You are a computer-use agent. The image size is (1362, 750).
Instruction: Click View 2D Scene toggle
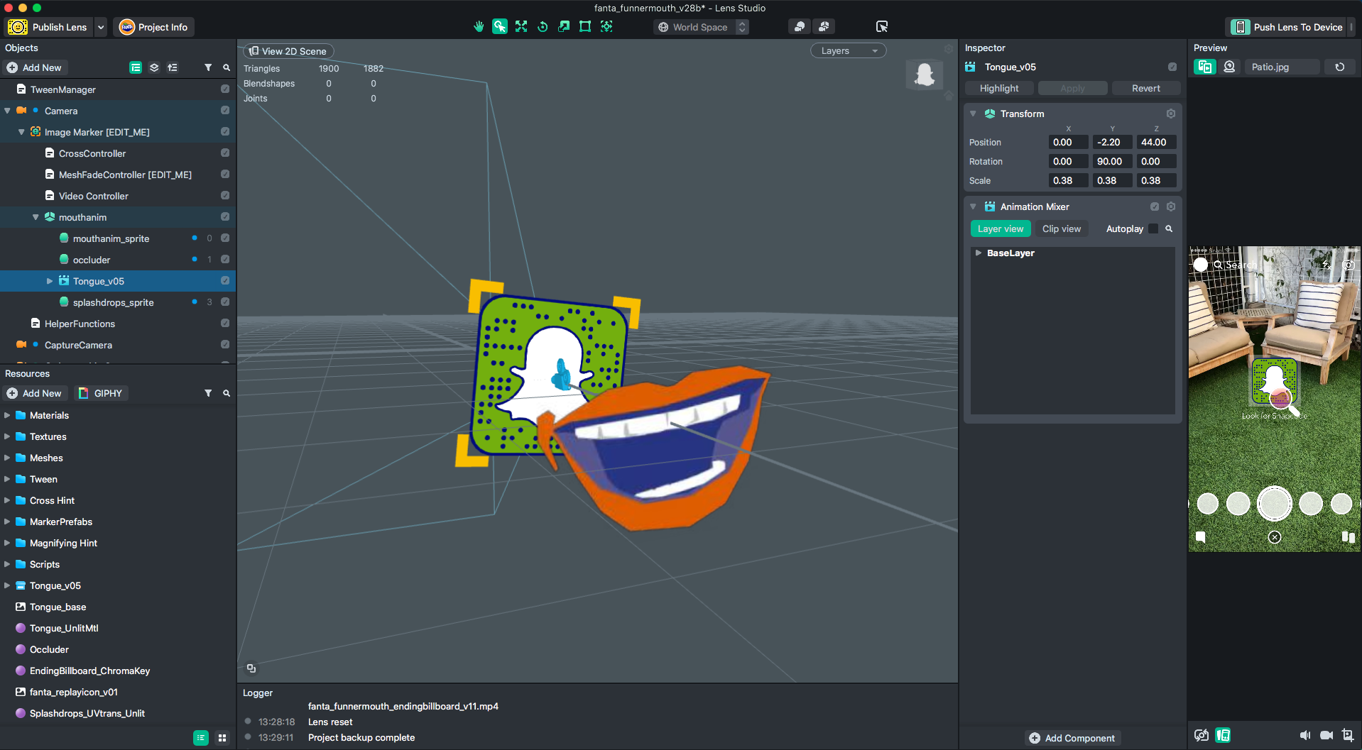[288, 51]
